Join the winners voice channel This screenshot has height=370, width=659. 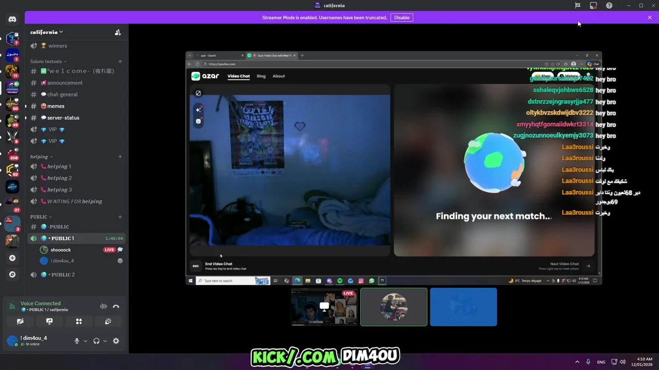76,46
